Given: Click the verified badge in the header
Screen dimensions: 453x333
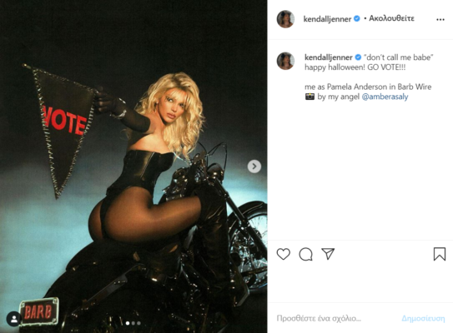Looking at the screenshot, I should (x=357, y=18).
